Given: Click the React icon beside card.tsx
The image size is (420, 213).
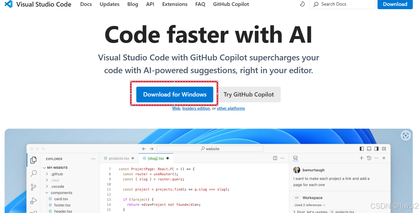Looking at the screenshot, I should point(50,199).
